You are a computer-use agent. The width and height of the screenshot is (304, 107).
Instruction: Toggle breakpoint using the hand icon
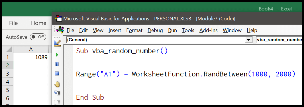click(x=57, y=84)
